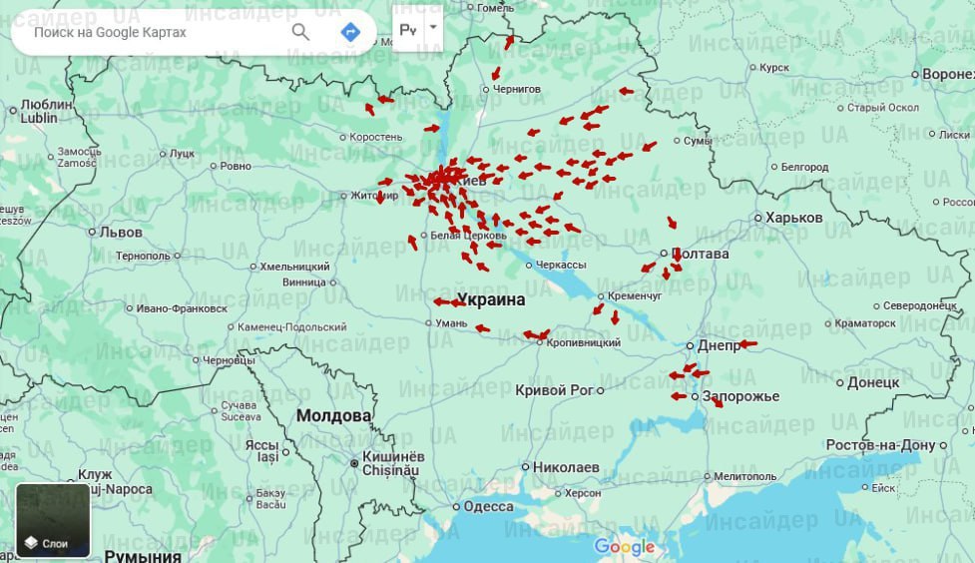Click the Google logo at the bottom

[625, 546]
